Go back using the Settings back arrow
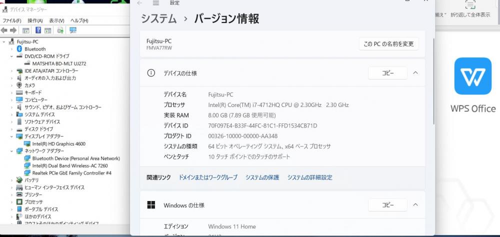Viewport: 500px width, 237px height. 139,3
